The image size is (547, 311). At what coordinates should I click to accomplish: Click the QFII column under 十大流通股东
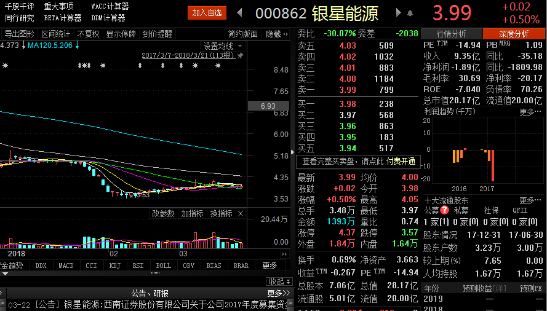coord(520,210)
